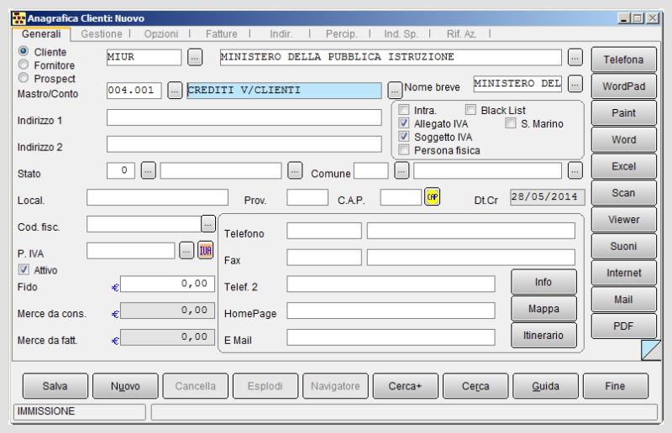Focus the Indirizzo 1 input field
This screenshot has width=672, height=433.
coord(244,117)
